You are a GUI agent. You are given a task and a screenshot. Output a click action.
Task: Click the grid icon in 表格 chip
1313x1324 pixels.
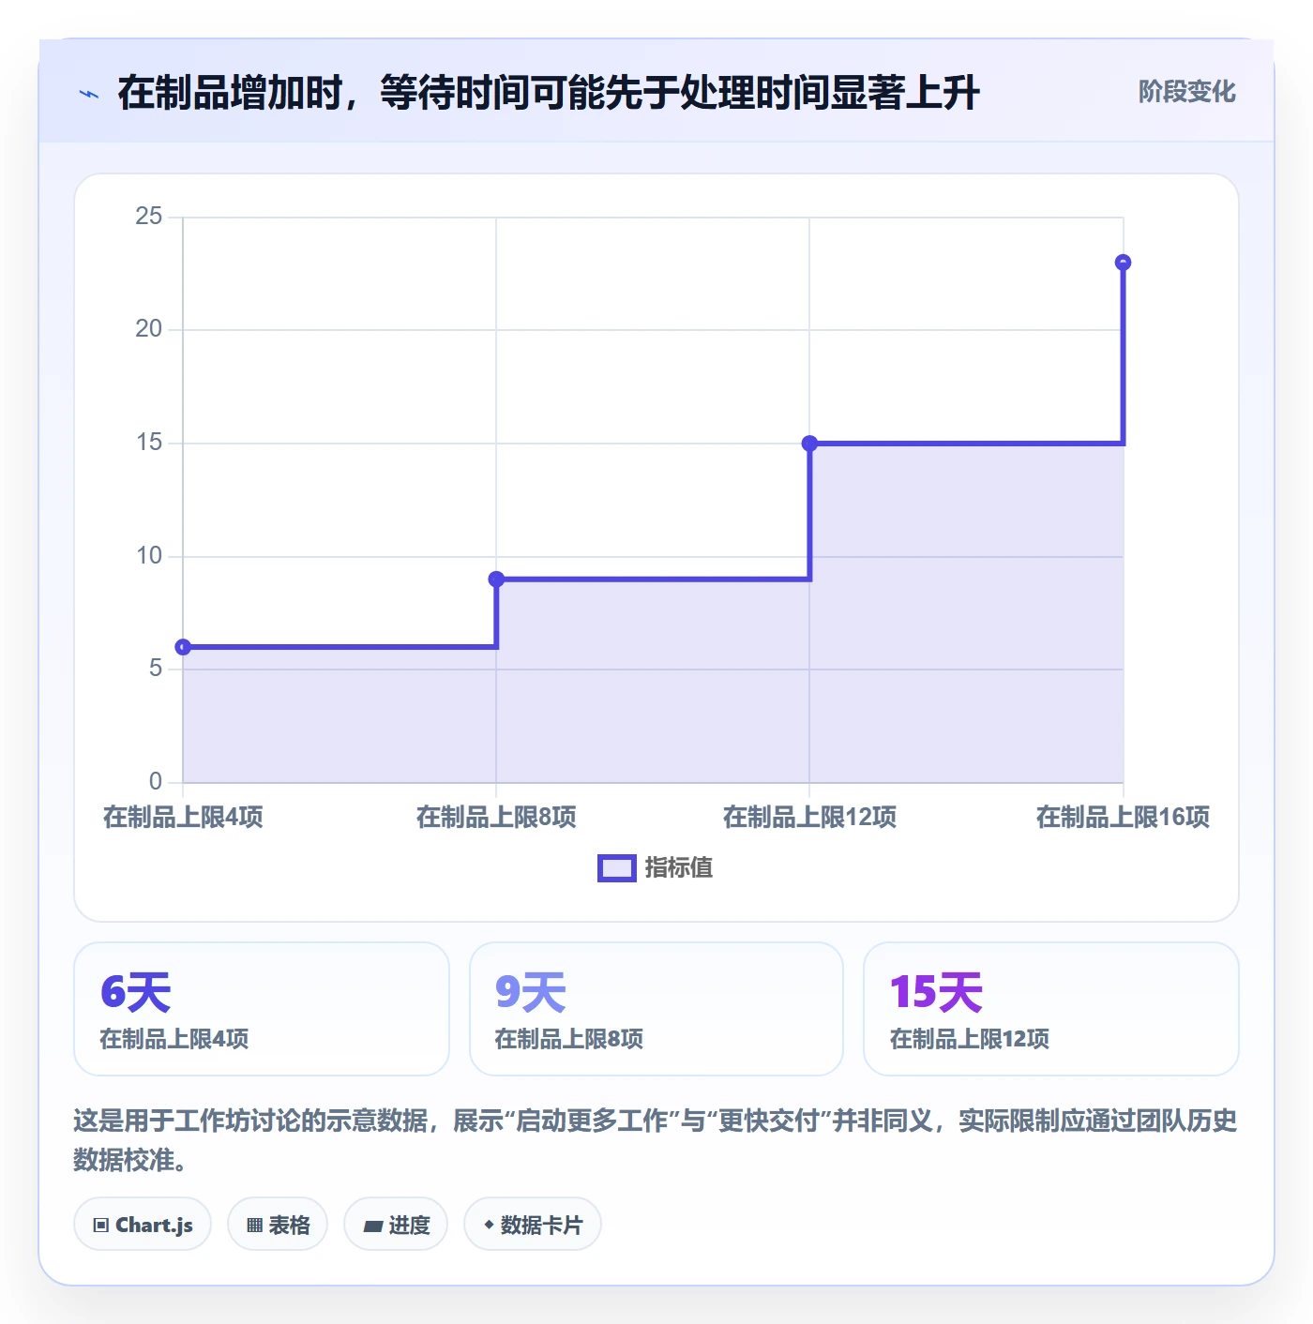click(254, 1225)
